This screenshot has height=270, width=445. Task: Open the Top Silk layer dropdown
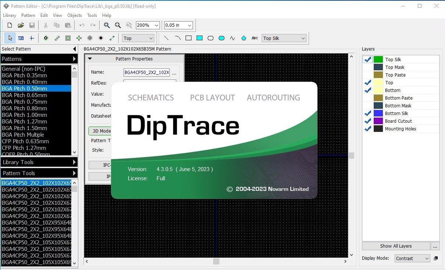click(x=284, y=38)
